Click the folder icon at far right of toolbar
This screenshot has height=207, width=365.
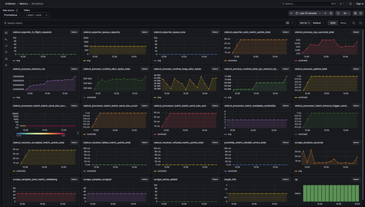pyautogui.click(x=361, y=23)
